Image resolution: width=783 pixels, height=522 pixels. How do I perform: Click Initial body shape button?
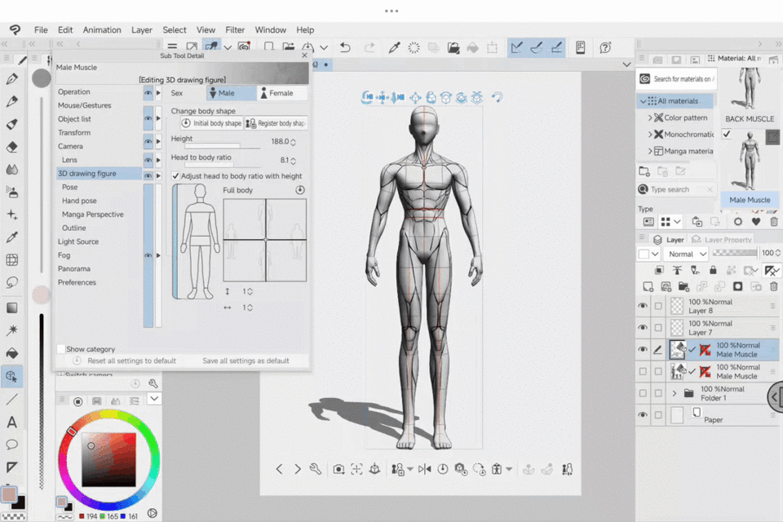pos(211,123)
